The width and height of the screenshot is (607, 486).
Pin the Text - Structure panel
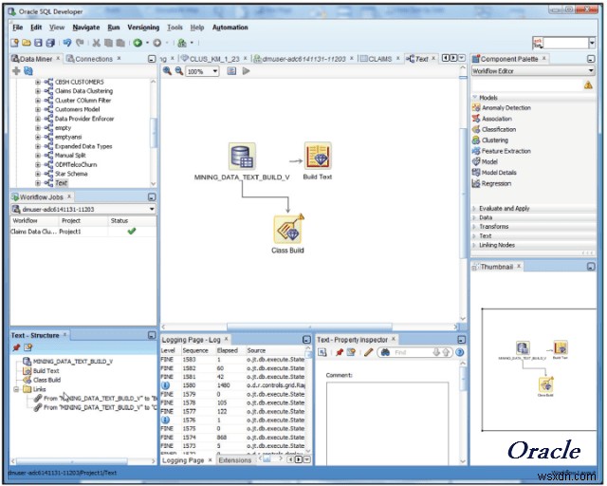16,347
